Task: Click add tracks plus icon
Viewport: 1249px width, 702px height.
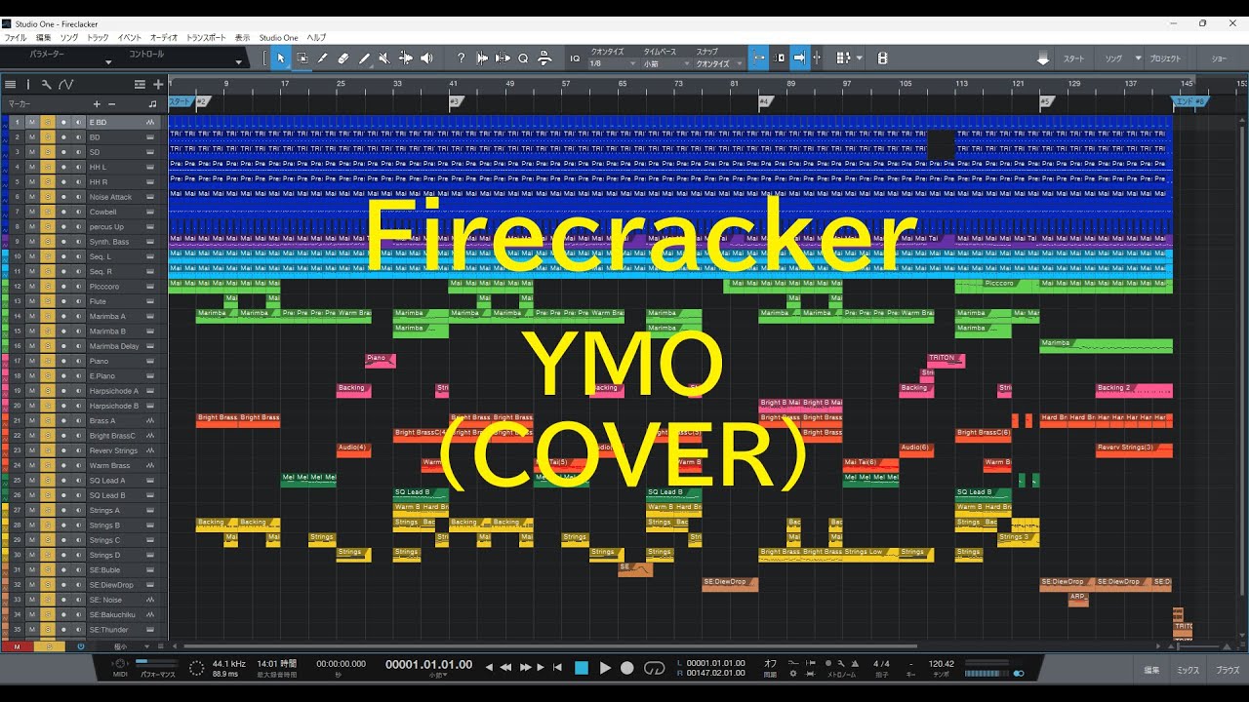Action: (x=158, y=85)
